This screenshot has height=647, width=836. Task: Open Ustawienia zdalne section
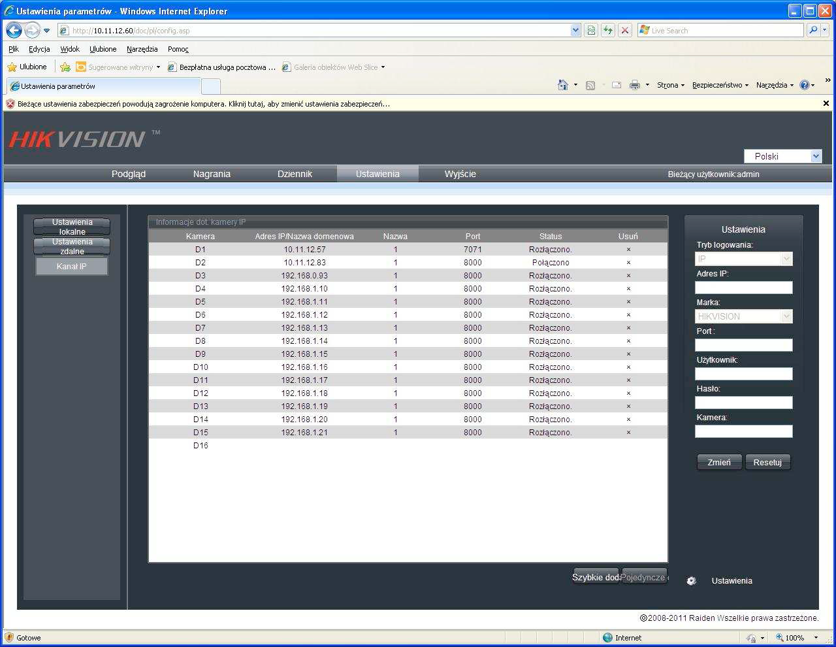pyautogui.click(x=72, y=246)
